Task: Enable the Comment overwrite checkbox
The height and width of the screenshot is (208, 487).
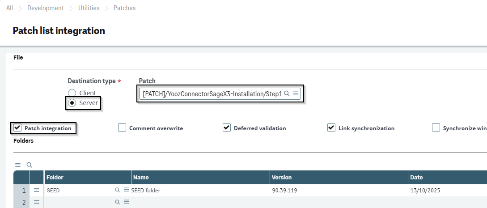Action: point(122,128)
